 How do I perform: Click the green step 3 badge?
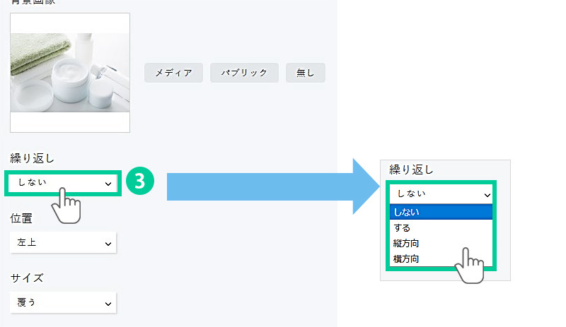(x=139, y=182)
